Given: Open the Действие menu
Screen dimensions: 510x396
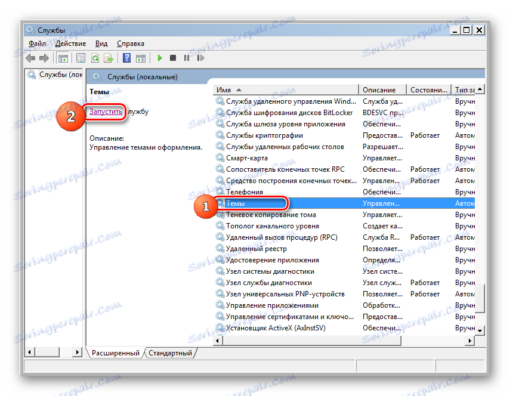Looking at the screenshot, I should [70, 44].
